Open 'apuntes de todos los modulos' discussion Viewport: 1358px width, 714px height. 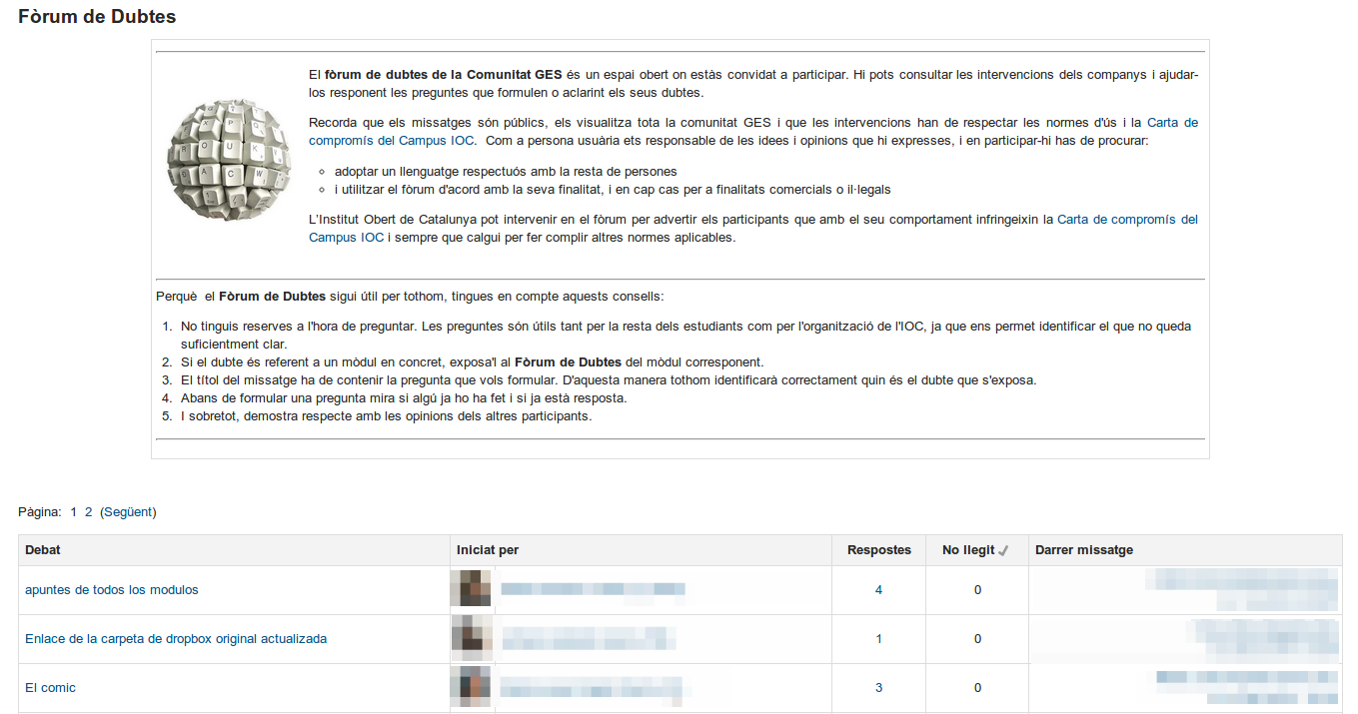tap(112, 590)
